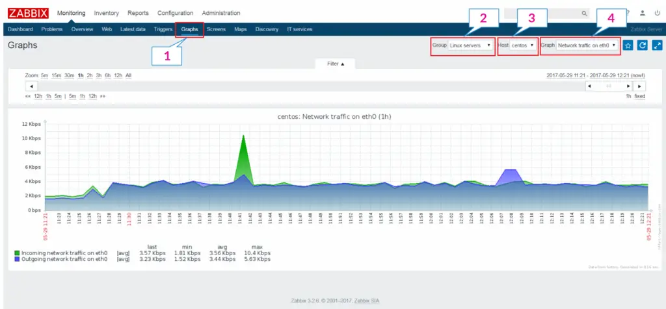Toggle the fixed time period link

point(640,96)
